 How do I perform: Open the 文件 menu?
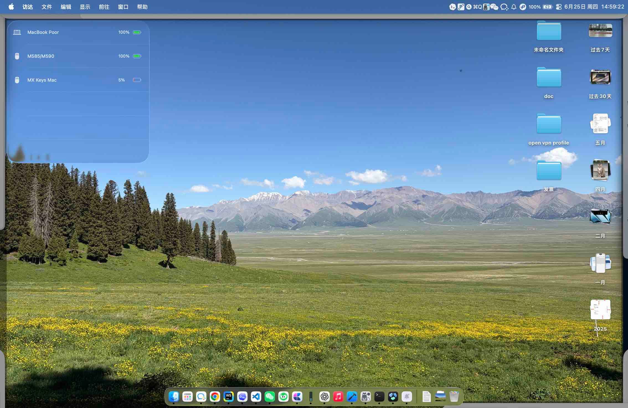[x=47, y=7]
